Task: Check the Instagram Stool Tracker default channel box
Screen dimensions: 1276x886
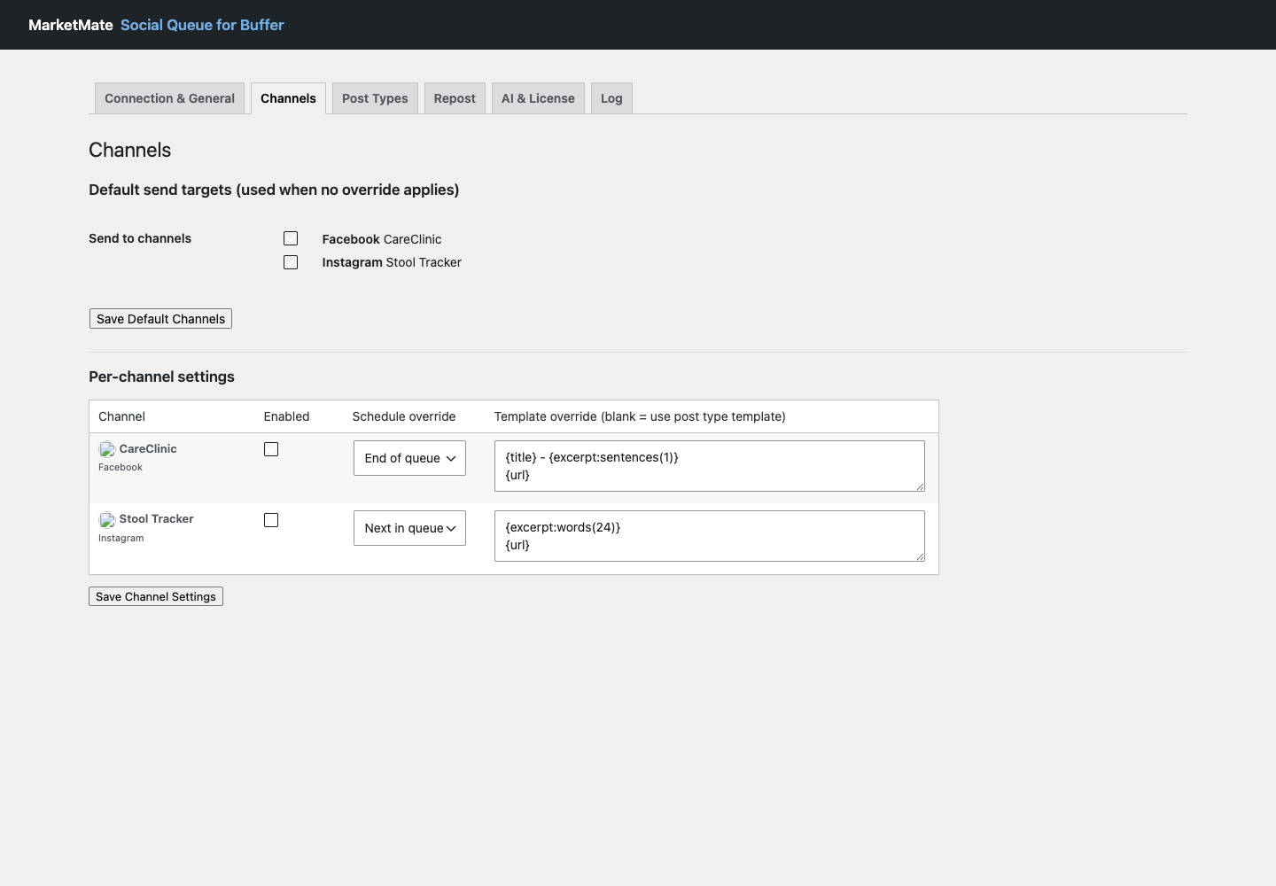Action: (x=291, y=262)
